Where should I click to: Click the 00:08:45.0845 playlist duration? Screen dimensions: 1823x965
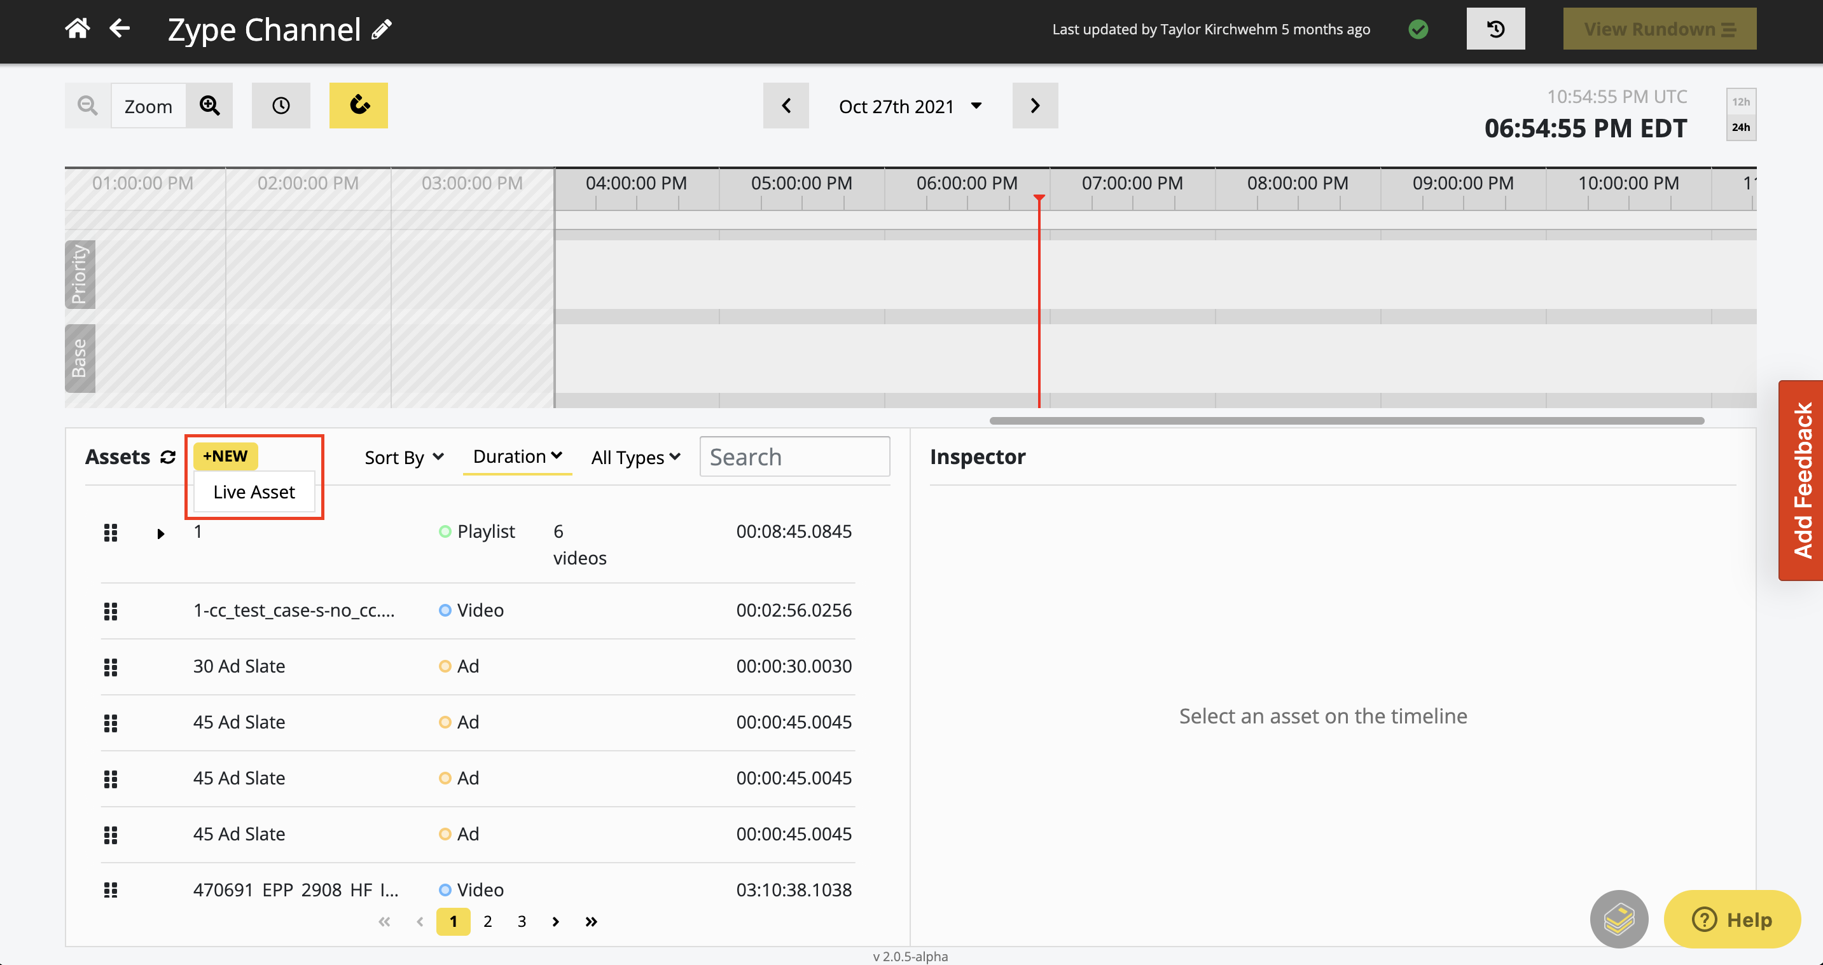(x=794, y=531)
